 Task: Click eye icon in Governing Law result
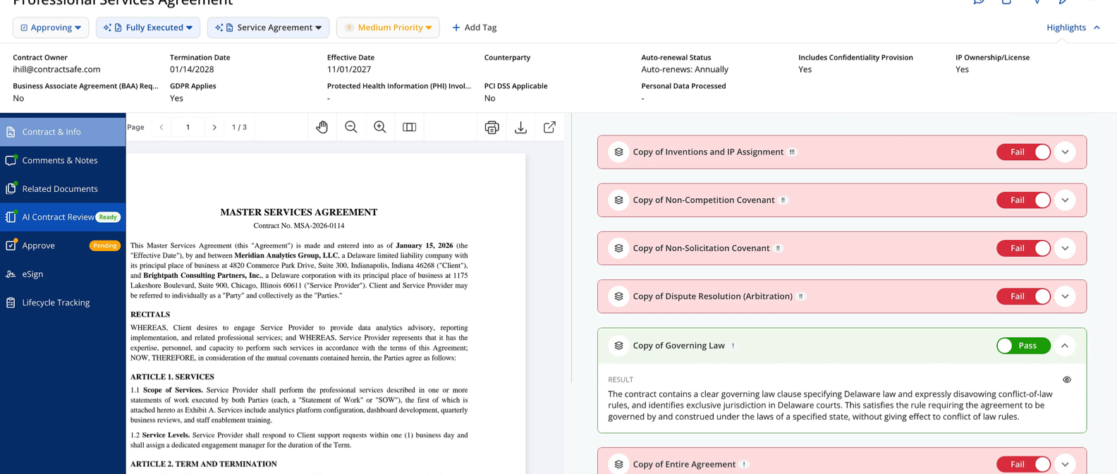[x=1067, y=379]
